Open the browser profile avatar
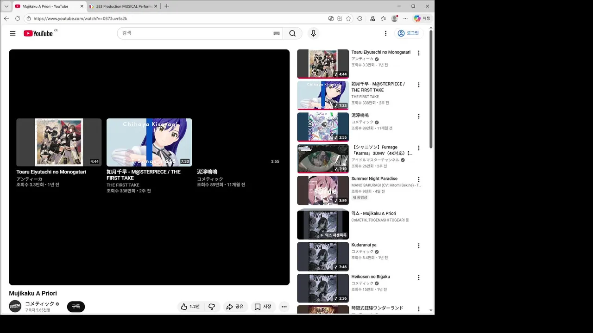Screen dimensions: 593x333 tap(394, 18)
